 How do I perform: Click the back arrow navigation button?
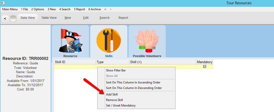(5, 18)
